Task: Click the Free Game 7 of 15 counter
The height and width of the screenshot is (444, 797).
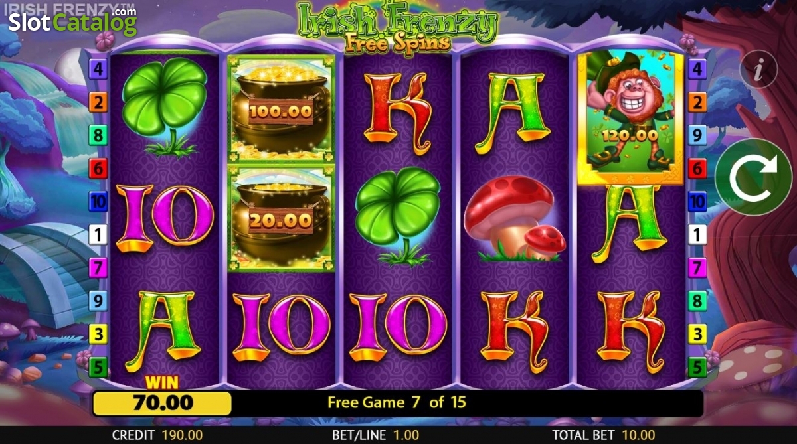Action: [x=397, y=402]
